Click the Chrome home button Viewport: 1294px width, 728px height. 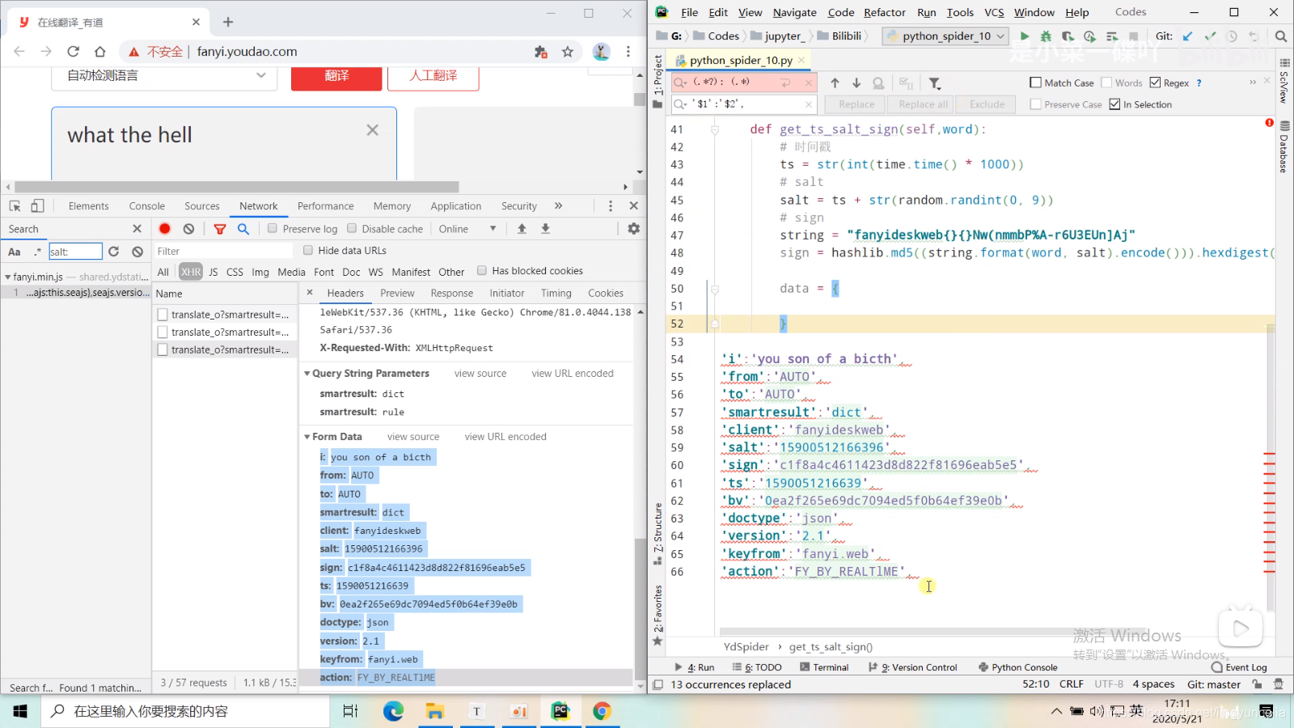click(100, 52)
